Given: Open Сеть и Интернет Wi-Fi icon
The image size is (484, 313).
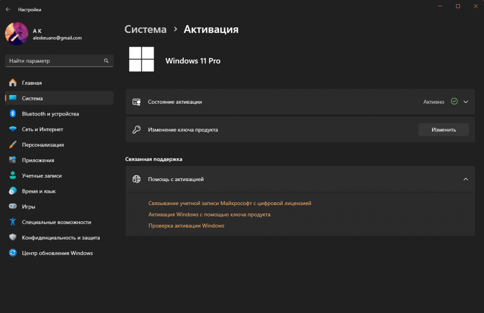Looking at the screenshot, I should click(x=13, y=129).
